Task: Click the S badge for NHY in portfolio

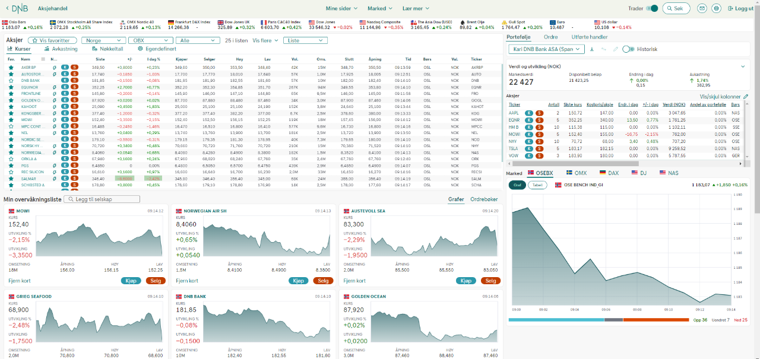Action: click(x=539, y=141)
